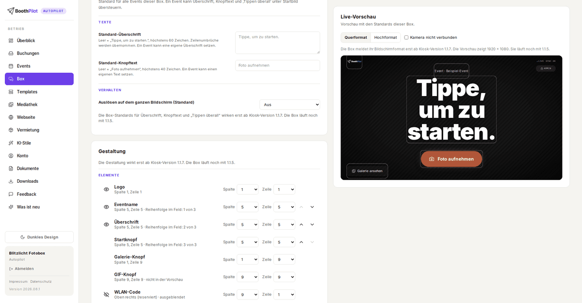582x303 pixels.
Task: Open WLAN-Code Zeile dropdown
Action: click(284, 294)
